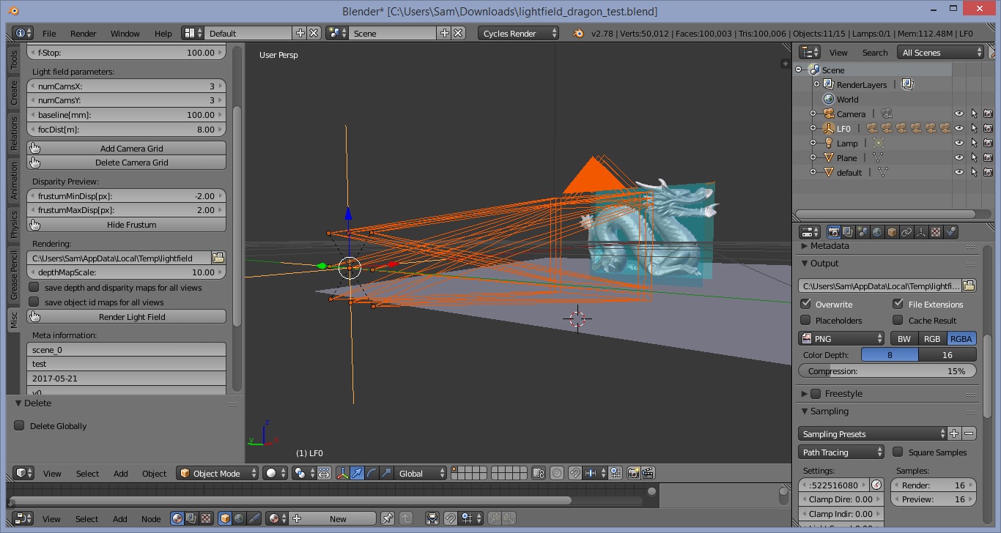
Task: Open the Cycles Render engine dropdown
Action: pos(518,33)
